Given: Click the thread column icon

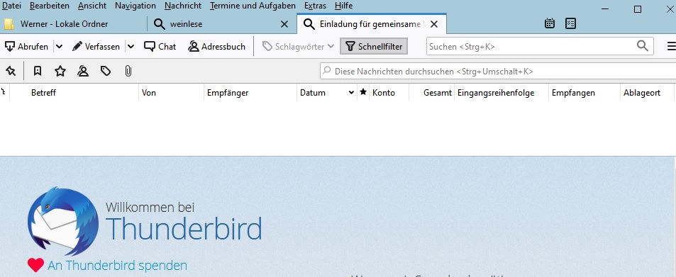Looking at the screenshot, I should click(4, 92).
